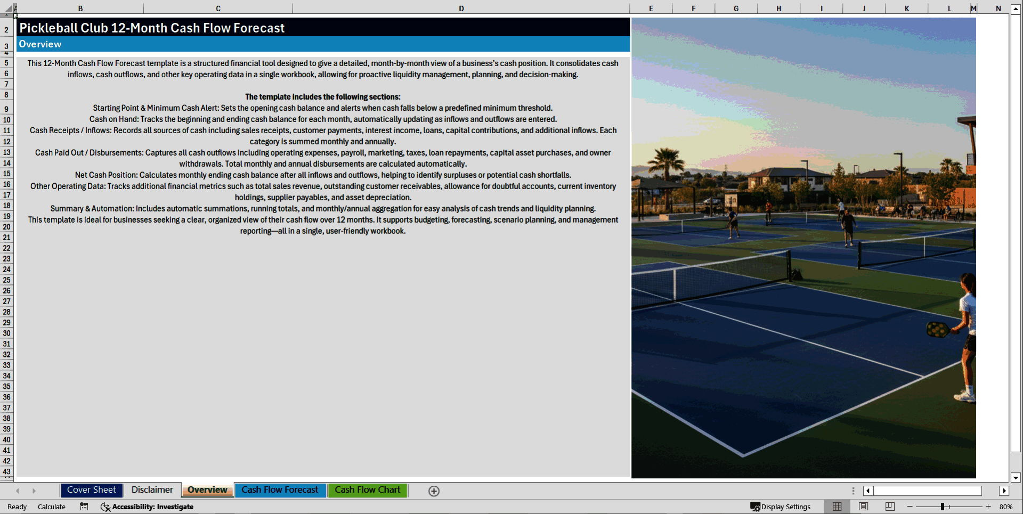Click the Add Sheet plus button

click(434, 491)
